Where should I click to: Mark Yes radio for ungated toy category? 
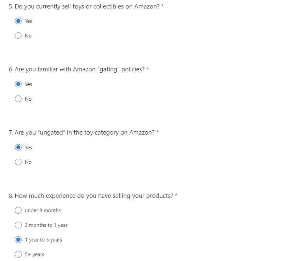point(18,147)
